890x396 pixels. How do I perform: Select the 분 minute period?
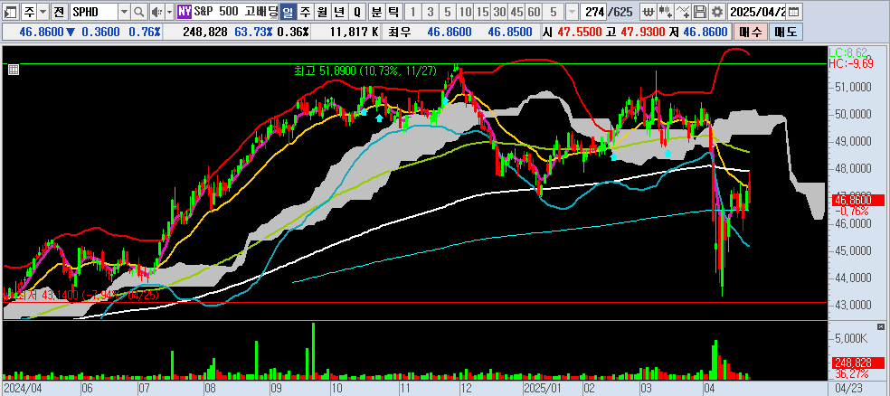point(376,12)
